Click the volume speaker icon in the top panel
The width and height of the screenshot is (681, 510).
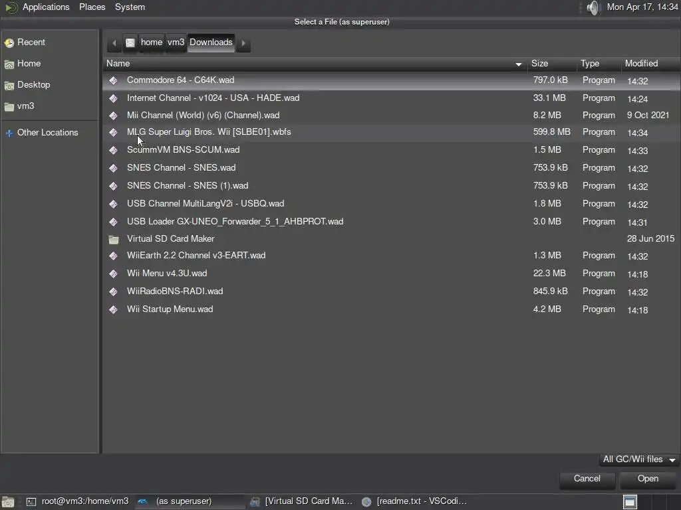click(x=593, y=7)
